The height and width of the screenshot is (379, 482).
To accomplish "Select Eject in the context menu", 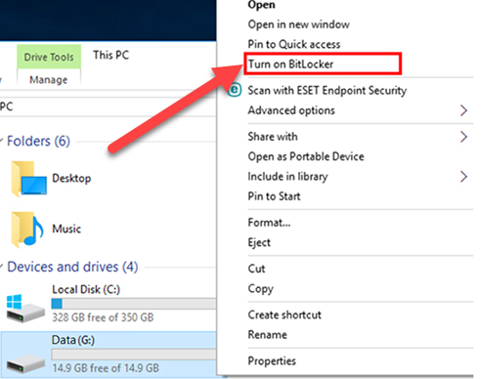I will tap(259, 242).
